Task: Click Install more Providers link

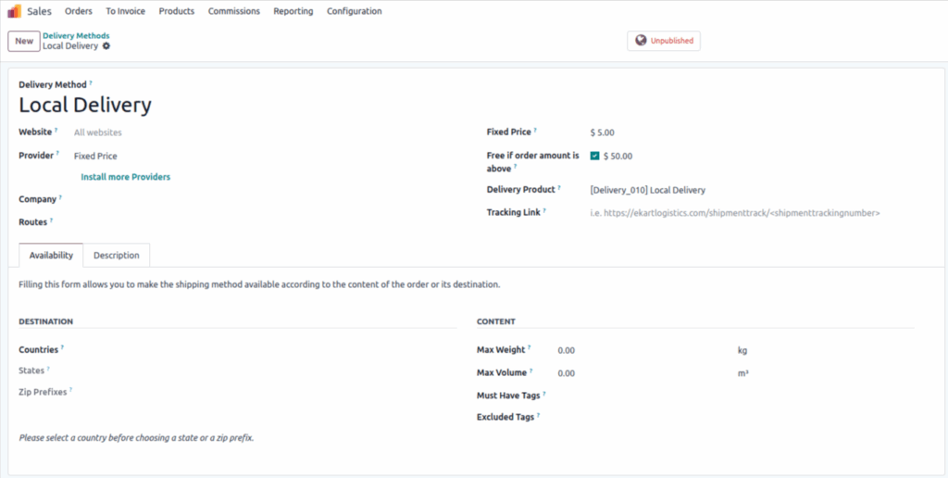Action: click(x=126, y=177)
